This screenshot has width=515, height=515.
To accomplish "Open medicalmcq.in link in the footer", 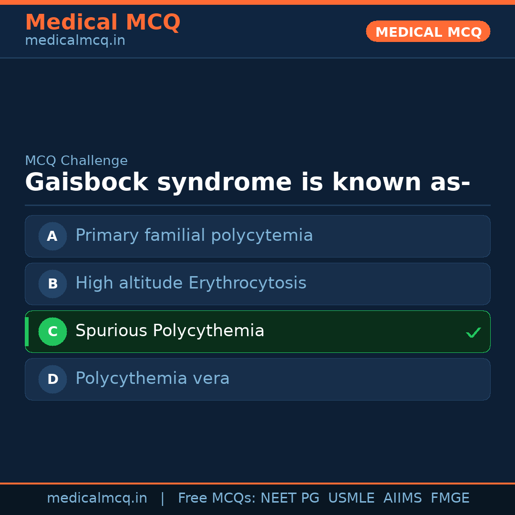I will [x=97, y=498].
